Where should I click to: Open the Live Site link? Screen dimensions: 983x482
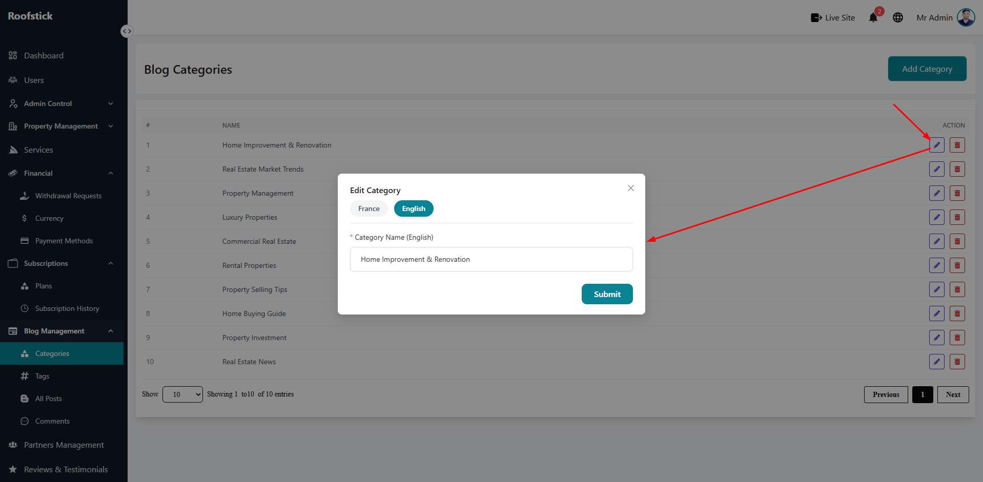(x=833, y=17)
